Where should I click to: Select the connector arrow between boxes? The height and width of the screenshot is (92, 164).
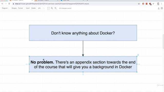83,48
